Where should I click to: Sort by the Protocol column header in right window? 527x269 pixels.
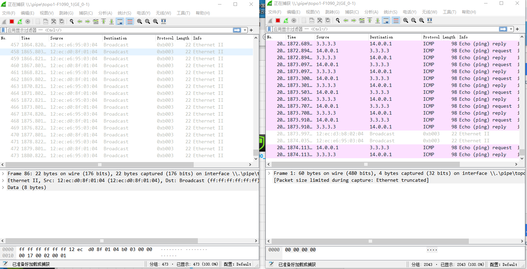[x=431, y=37]
